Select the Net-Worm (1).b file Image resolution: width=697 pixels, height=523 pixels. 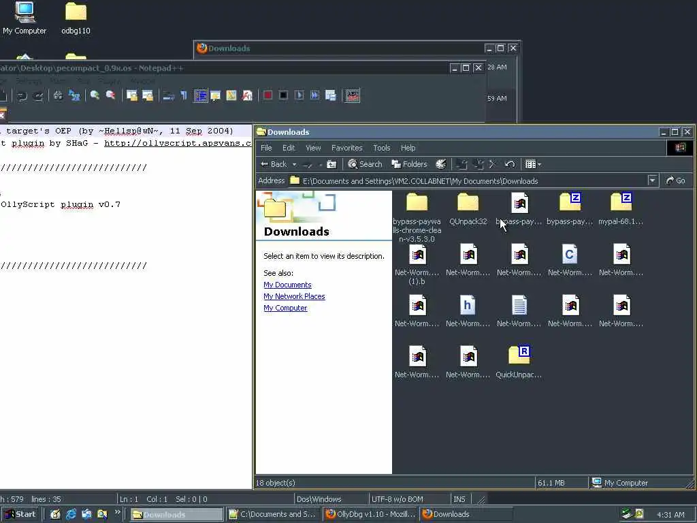click(x=417, y=264)
